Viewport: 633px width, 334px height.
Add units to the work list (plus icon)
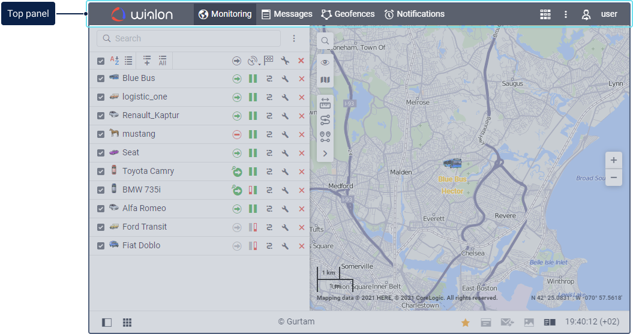click(147, 61)
